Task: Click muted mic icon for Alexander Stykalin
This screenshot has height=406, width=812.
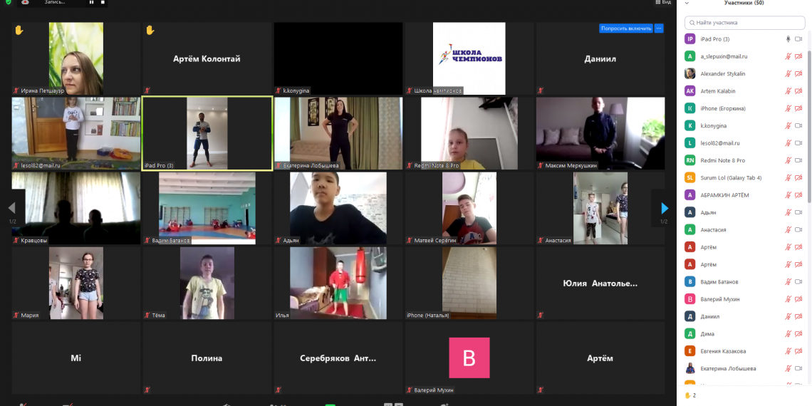Action: 788,74
